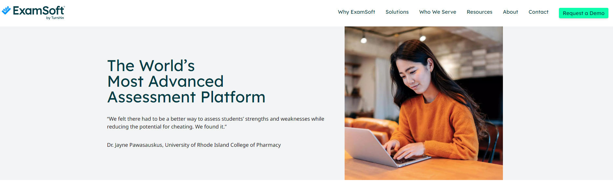The height and width of the screenshot is (181, 613).
Task: Click the "Most Advanced" headline line
Action: click(165, 81)
